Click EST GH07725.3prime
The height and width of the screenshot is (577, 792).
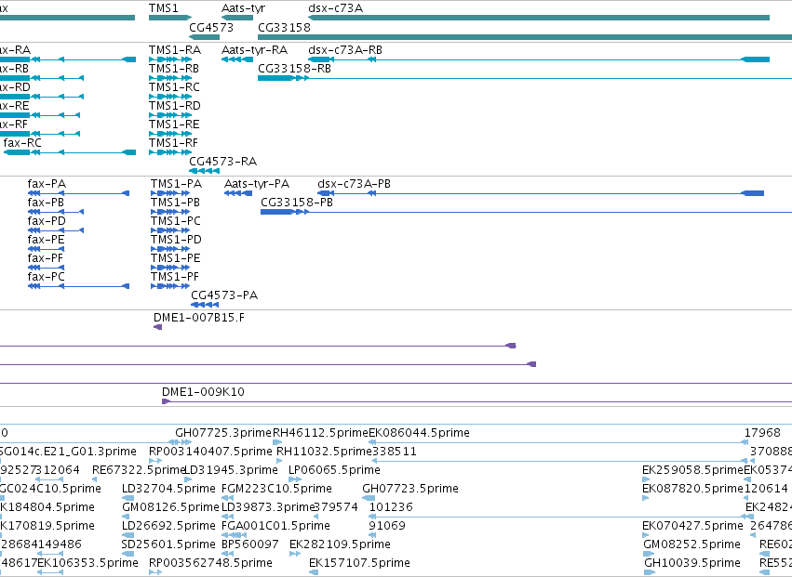pos(223,433)
